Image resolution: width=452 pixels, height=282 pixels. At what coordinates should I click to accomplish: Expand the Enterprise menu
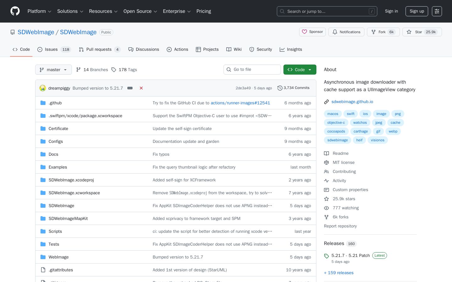tap(177, 11)
